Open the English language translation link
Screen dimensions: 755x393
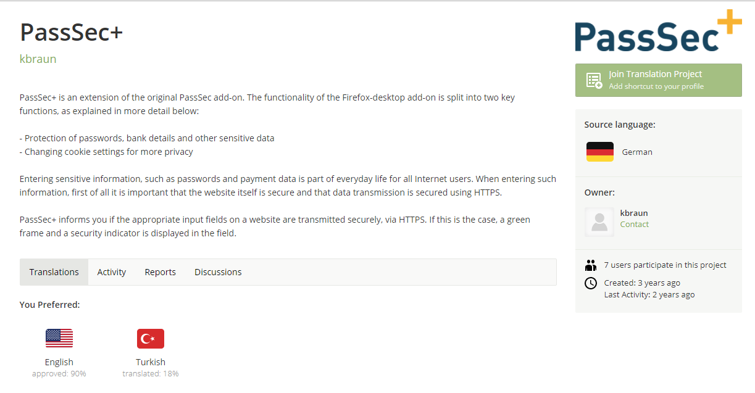tap(59, 362)
